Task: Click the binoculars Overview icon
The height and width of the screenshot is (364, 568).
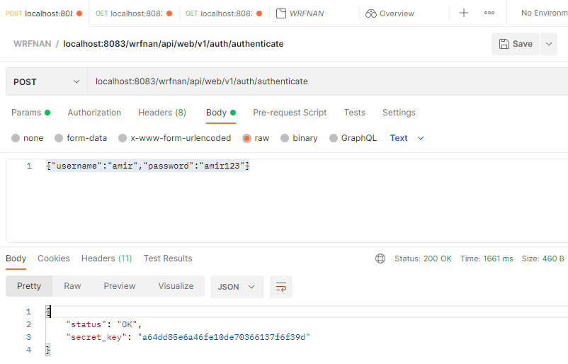Action: (370, 13)
